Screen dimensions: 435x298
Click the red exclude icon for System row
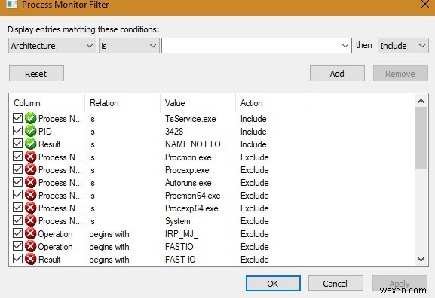tap(30, 221)
